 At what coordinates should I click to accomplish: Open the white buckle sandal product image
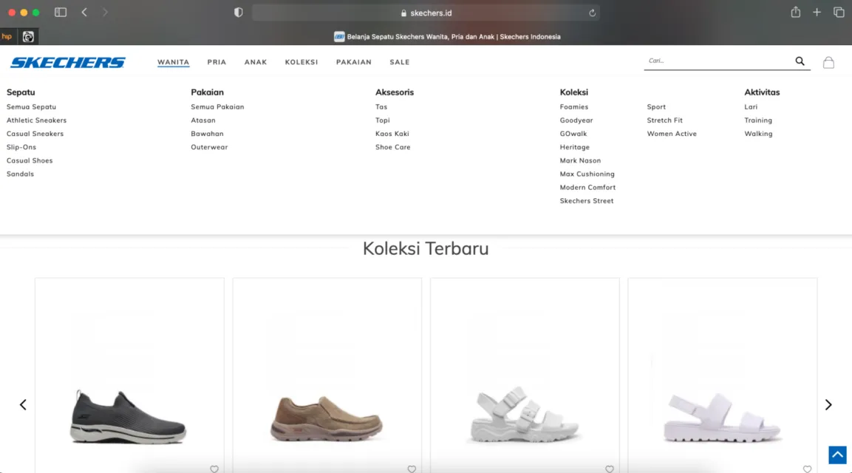(524, 415)
